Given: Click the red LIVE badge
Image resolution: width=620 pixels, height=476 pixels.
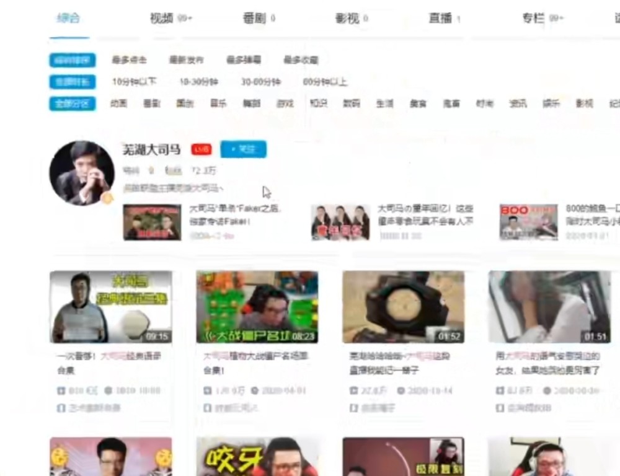Looking at the screenshot, I should click(201, 149).
